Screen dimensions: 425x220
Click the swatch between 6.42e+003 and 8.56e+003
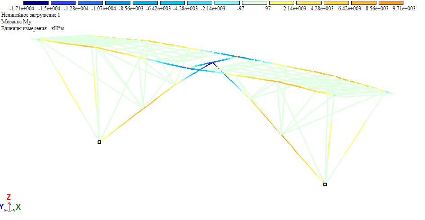363,3
